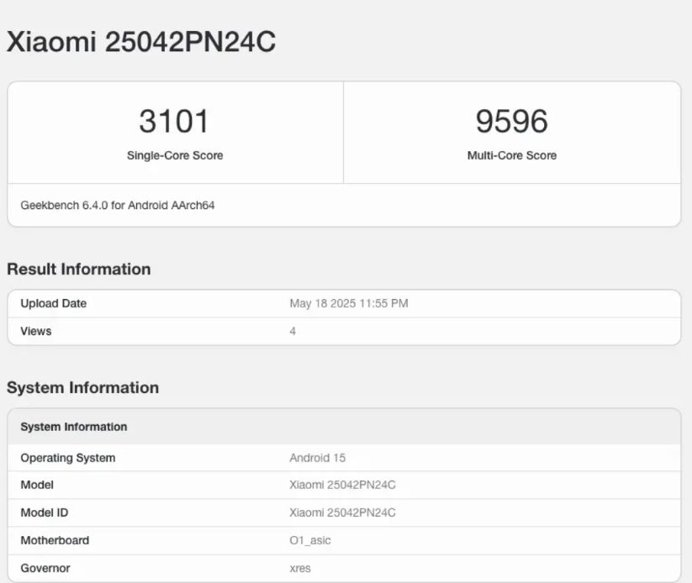Select the Android 15 value
The height and width of the screenshot is (583, 692).
point(317,458)
